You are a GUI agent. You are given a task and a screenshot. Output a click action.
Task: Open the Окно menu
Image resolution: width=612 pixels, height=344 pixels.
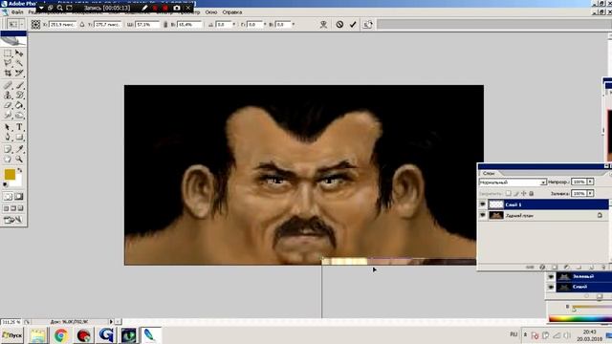pyautogui.click(x=211, y=12)
